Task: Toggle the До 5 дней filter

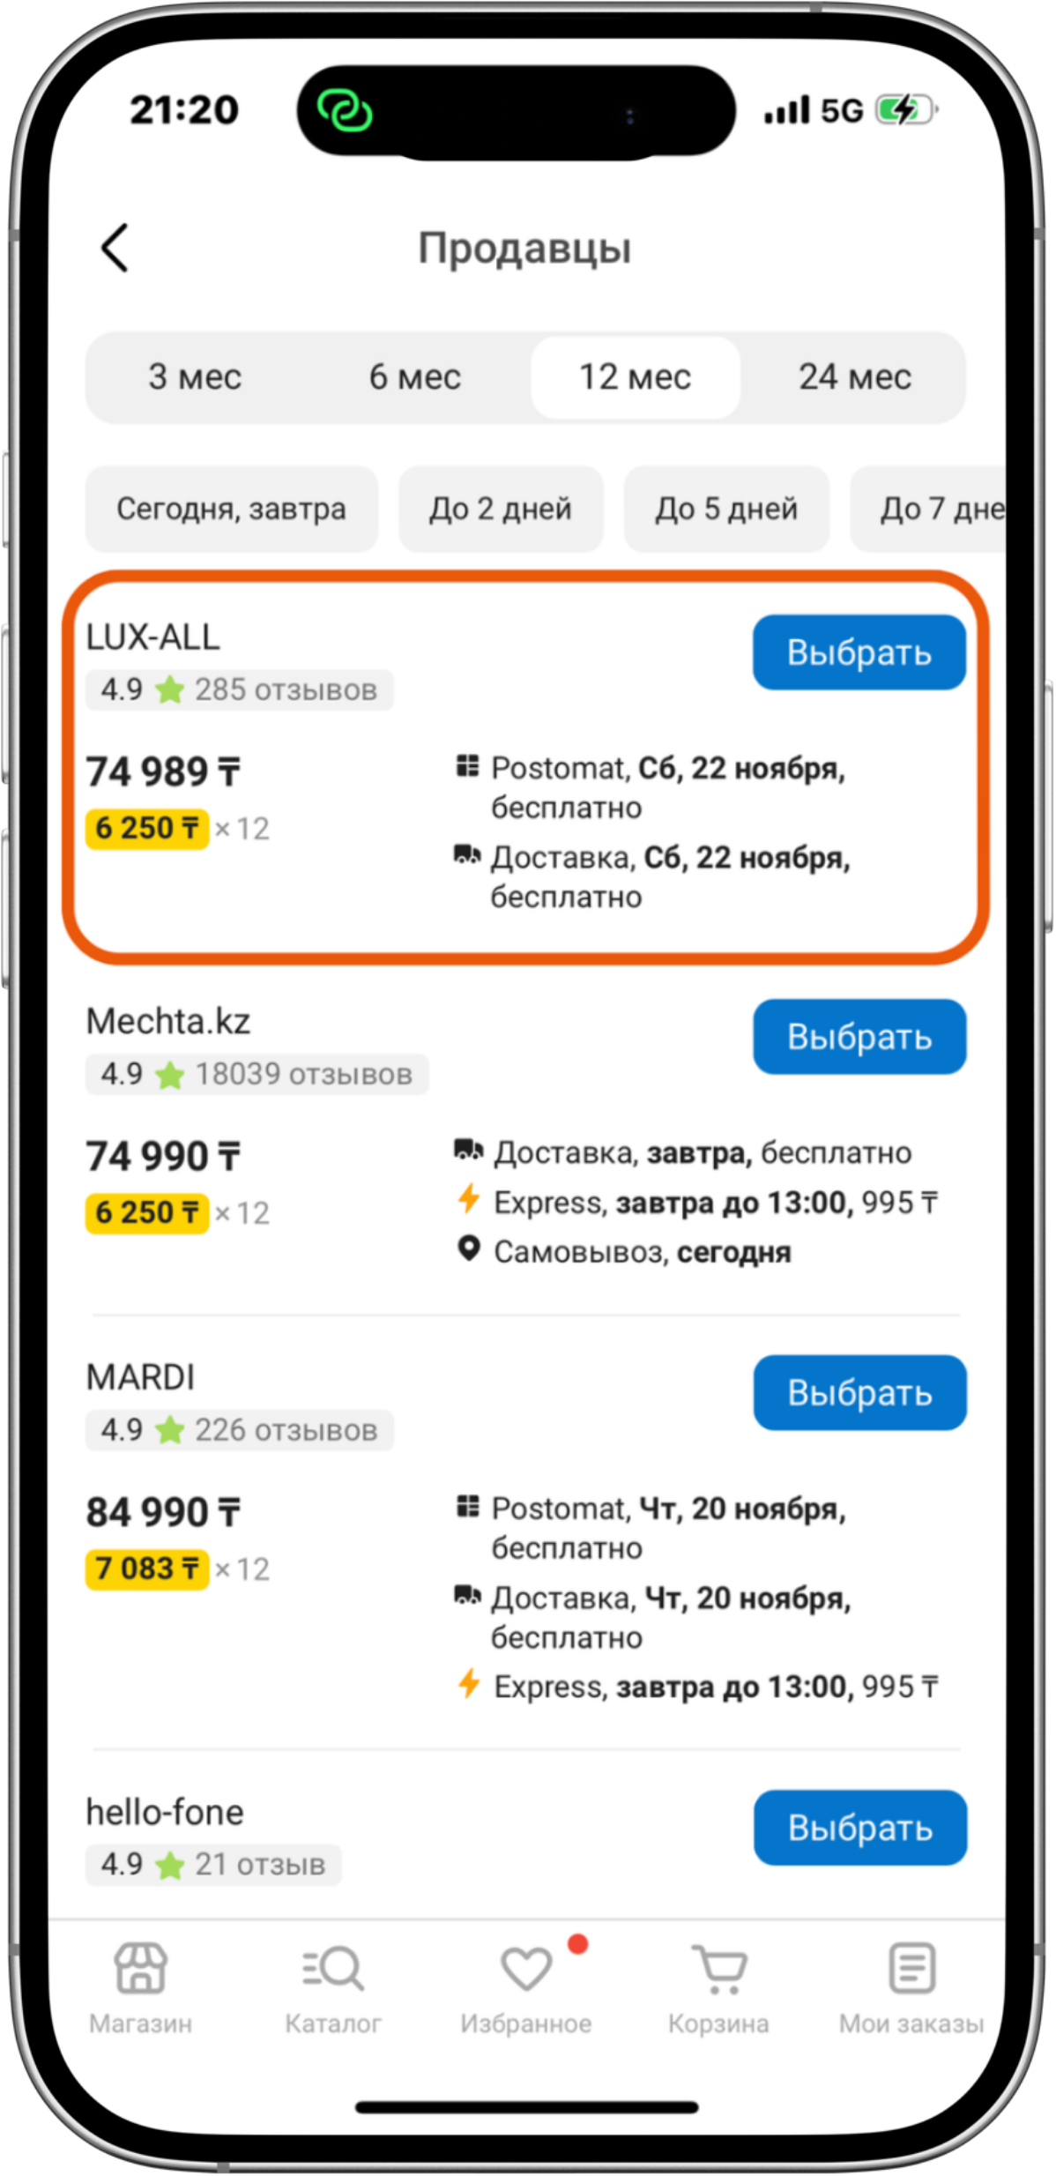Action: click(725, 509)
